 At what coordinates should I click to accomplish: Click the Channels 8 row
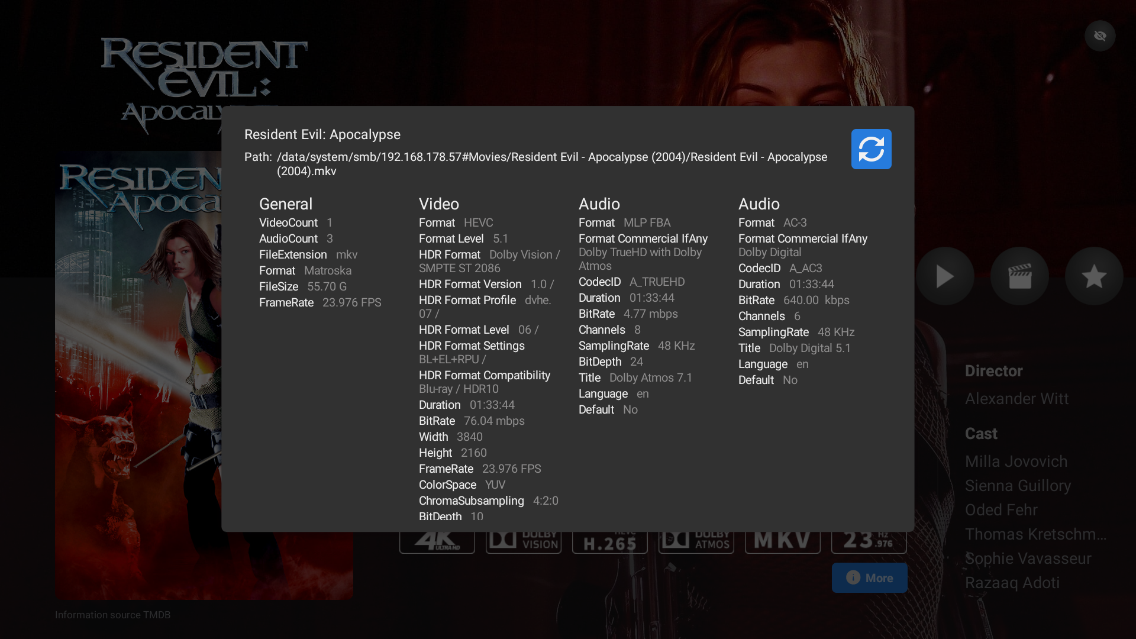pos(609,330)
